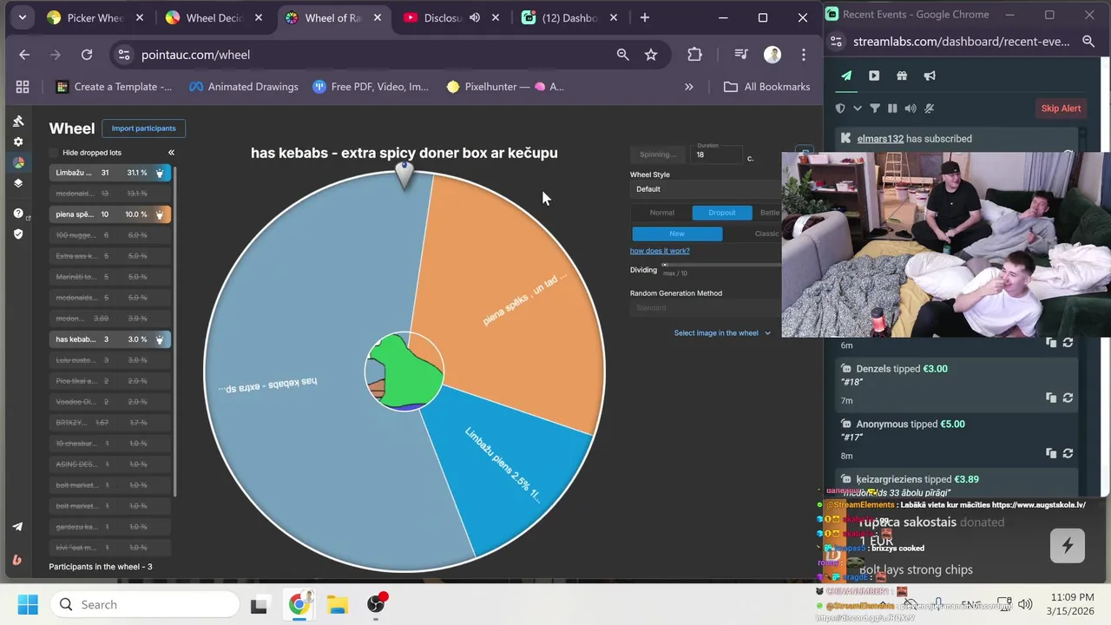Viewport: 1111px width, 625px height.
Task: Open the Chrome tab search dropdown arrow
Action: coord(22,17)
